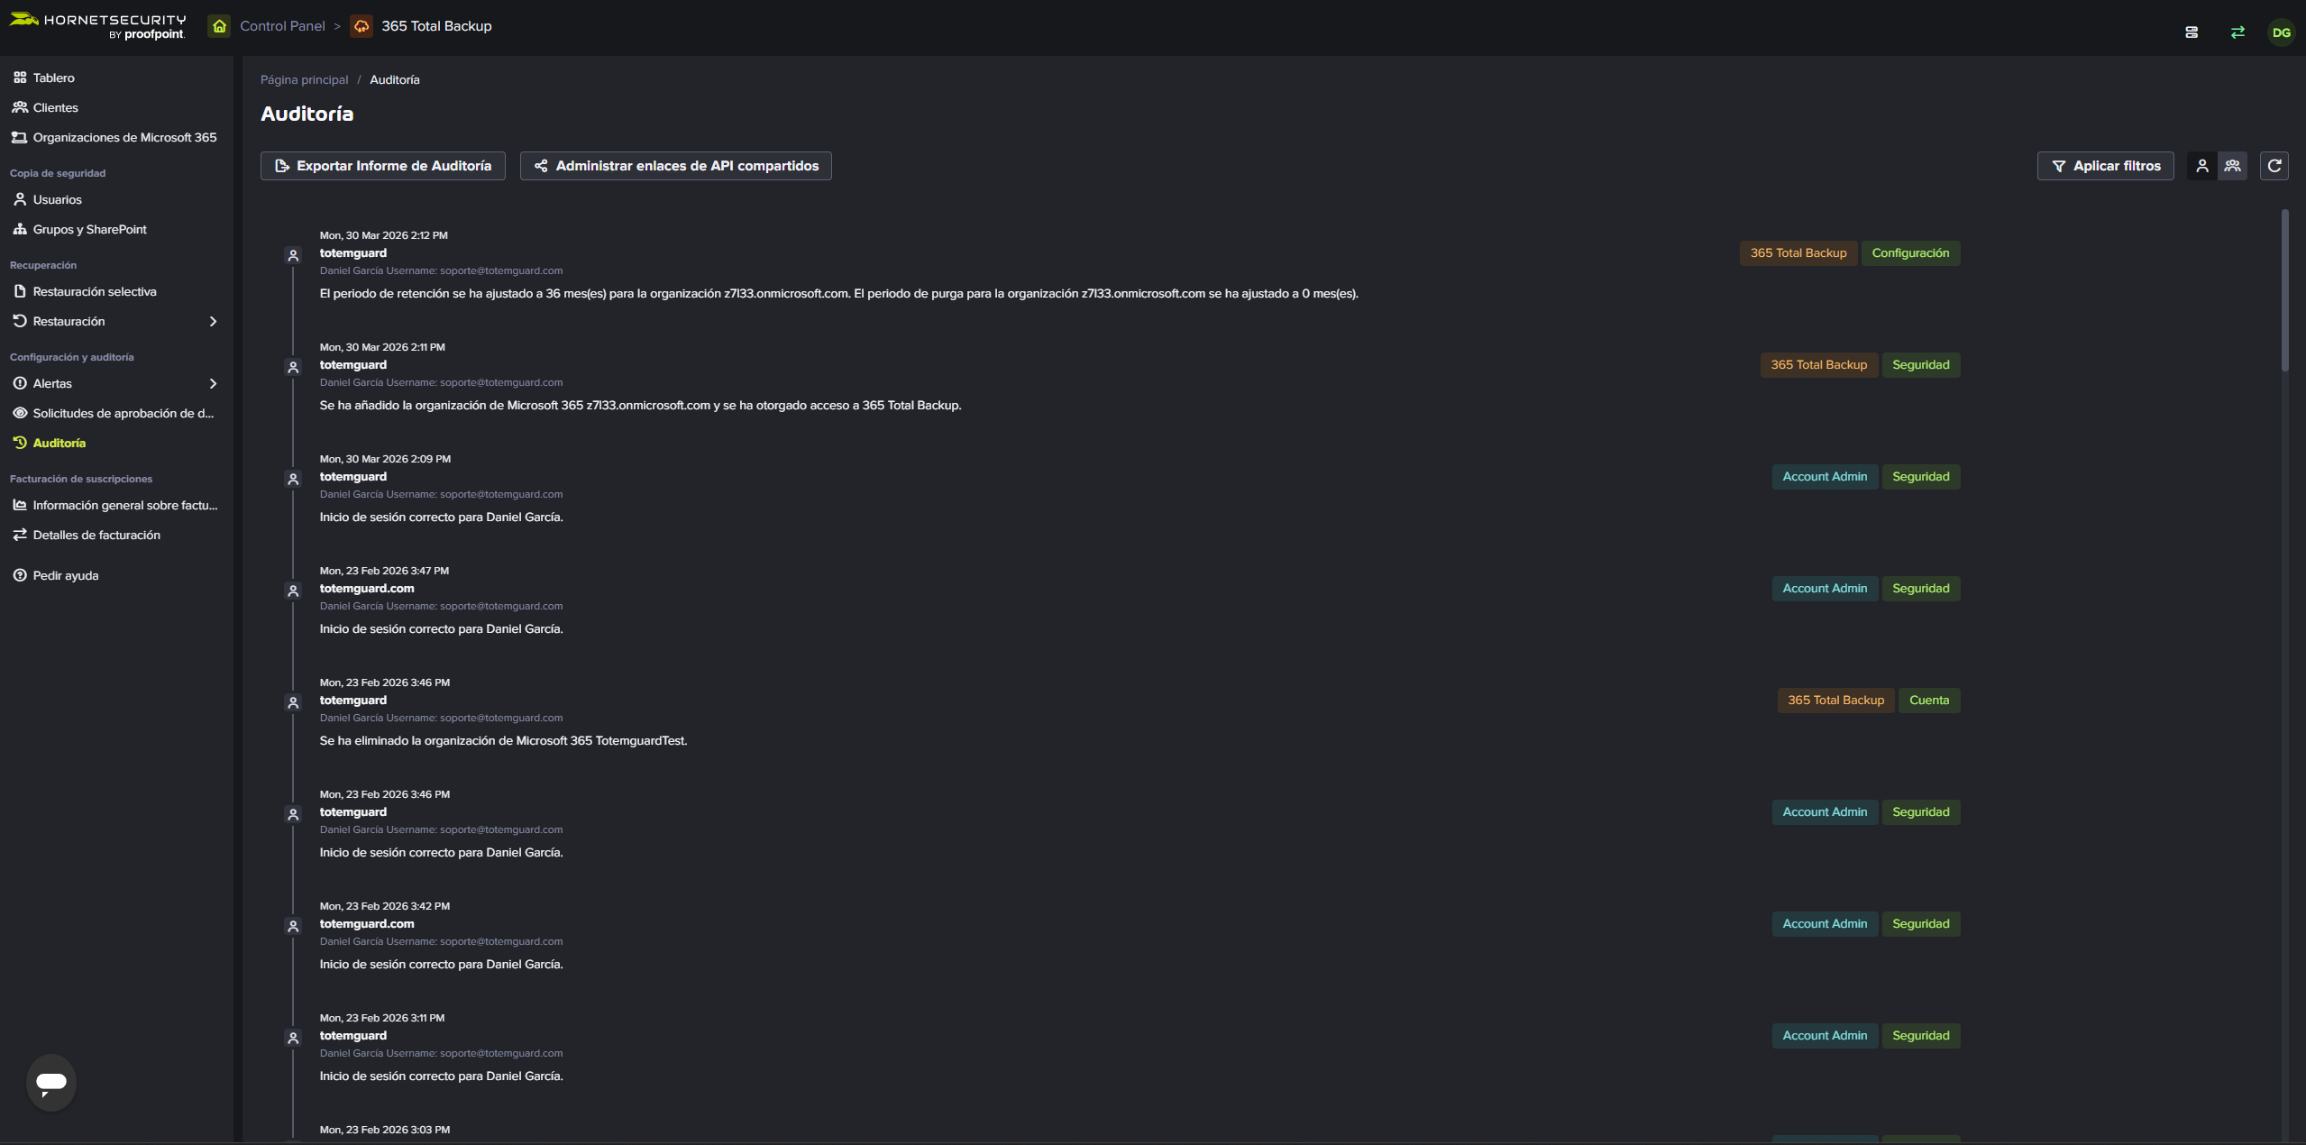Click Administrar enlaces de API compartidos

tap(675, 166)
